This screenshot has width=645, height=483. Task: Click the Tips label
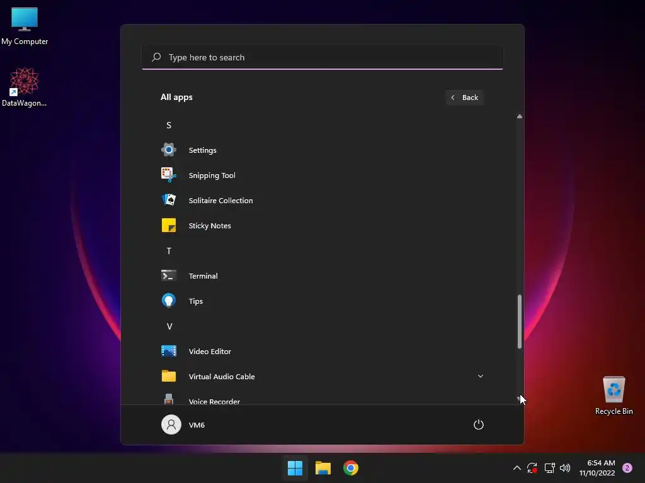tap(196, 301)
